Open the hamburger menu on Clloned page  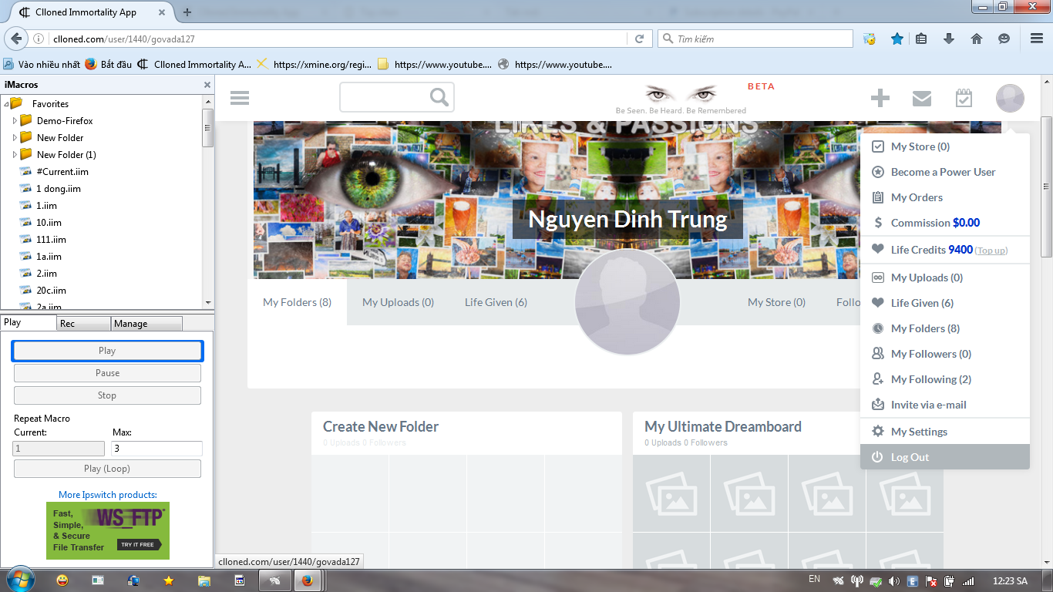pyautogui.click(x=240, y=98)
